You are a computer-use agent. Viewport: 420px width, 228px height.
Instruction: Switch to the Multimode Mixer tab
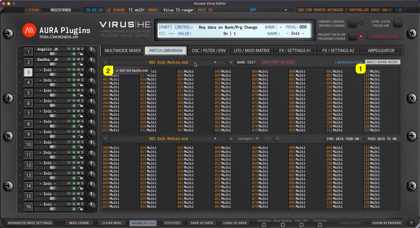pos(123,51)
